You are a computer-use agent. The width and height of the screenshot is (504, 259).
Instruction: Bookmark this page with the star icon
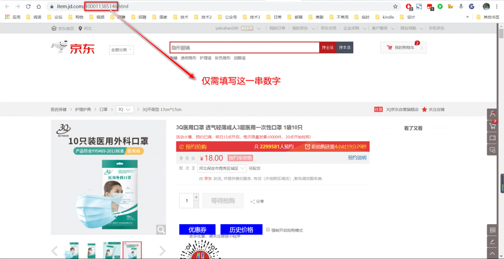[395, 6]
